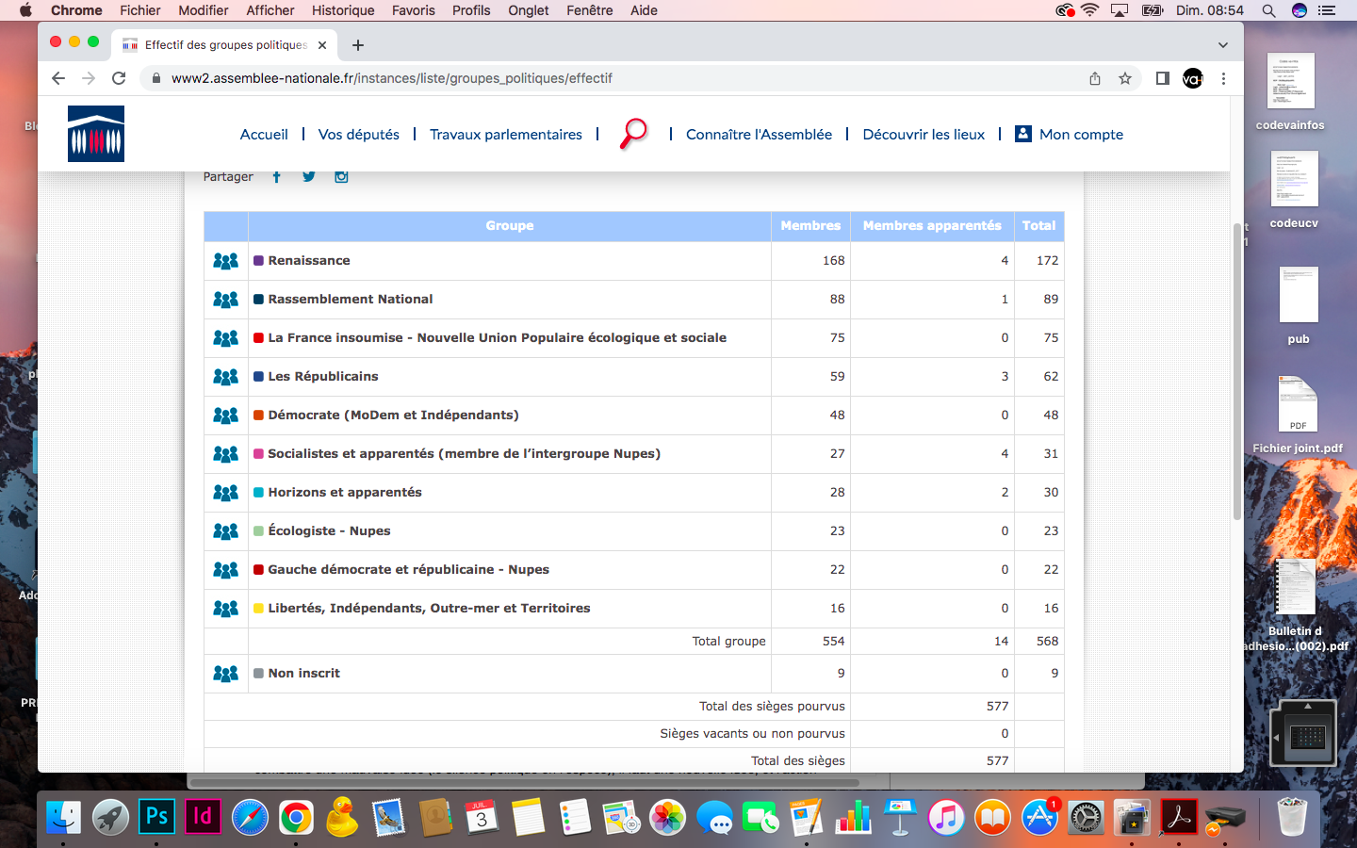Screen dimensions: 1357x848
Task: Reload the page using the refresh button
Action: pos(119,78)
